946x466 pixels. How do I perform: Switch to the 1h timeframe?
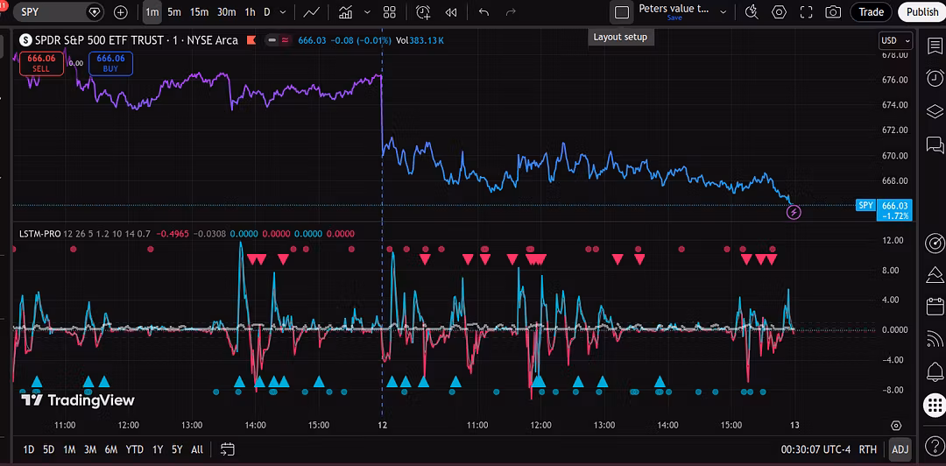tap(250, 12)
